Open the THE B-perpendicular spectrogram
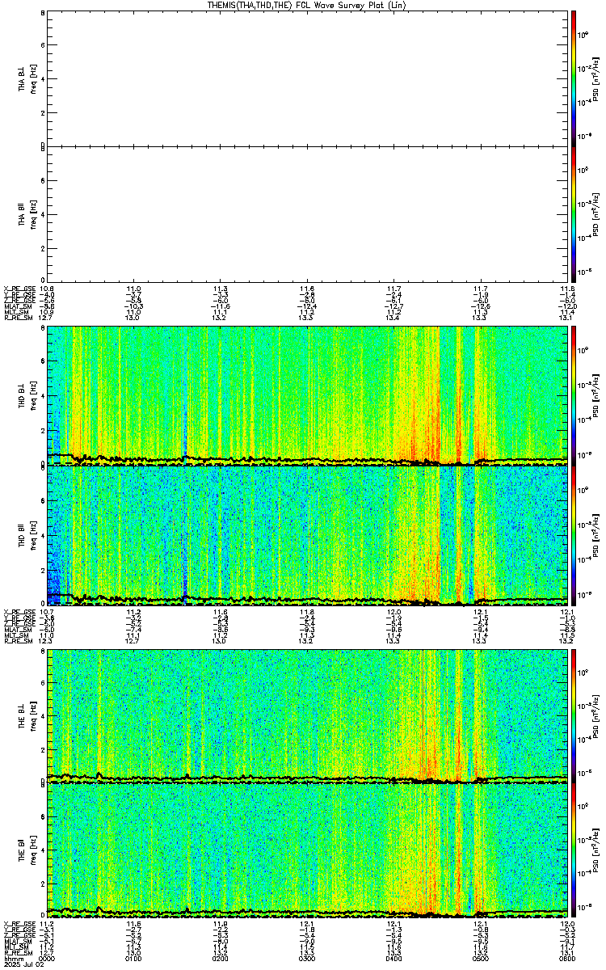 click(307, 715)
